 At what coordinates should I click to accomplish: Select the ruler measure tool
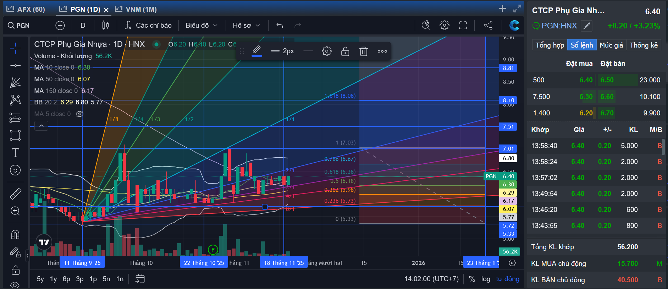point(15,193)
